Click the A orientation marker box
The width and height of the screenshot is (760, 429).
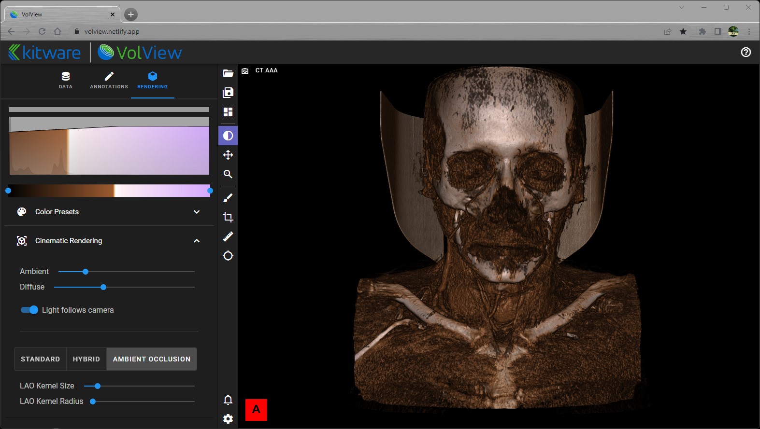click(256, 410)
